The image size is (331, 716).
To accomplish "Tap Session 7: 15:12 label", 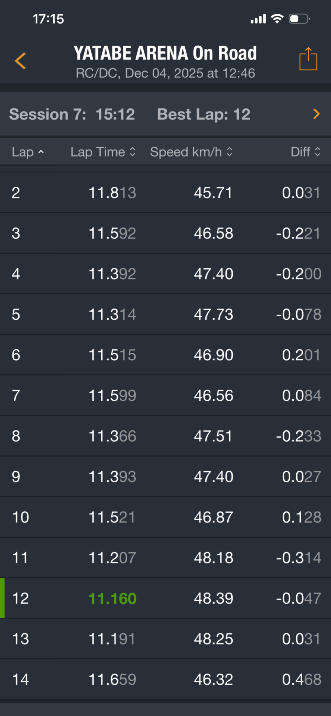I will point(72,114).
